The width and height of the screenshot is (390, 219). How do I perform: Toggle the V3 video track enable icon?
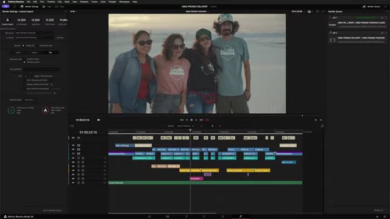[x=79, y=145]
